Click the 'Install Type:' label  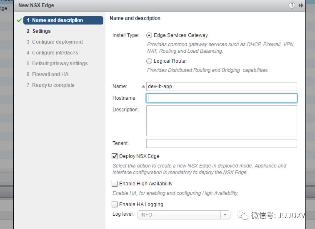pyautogui.click(x=126, y=35)
